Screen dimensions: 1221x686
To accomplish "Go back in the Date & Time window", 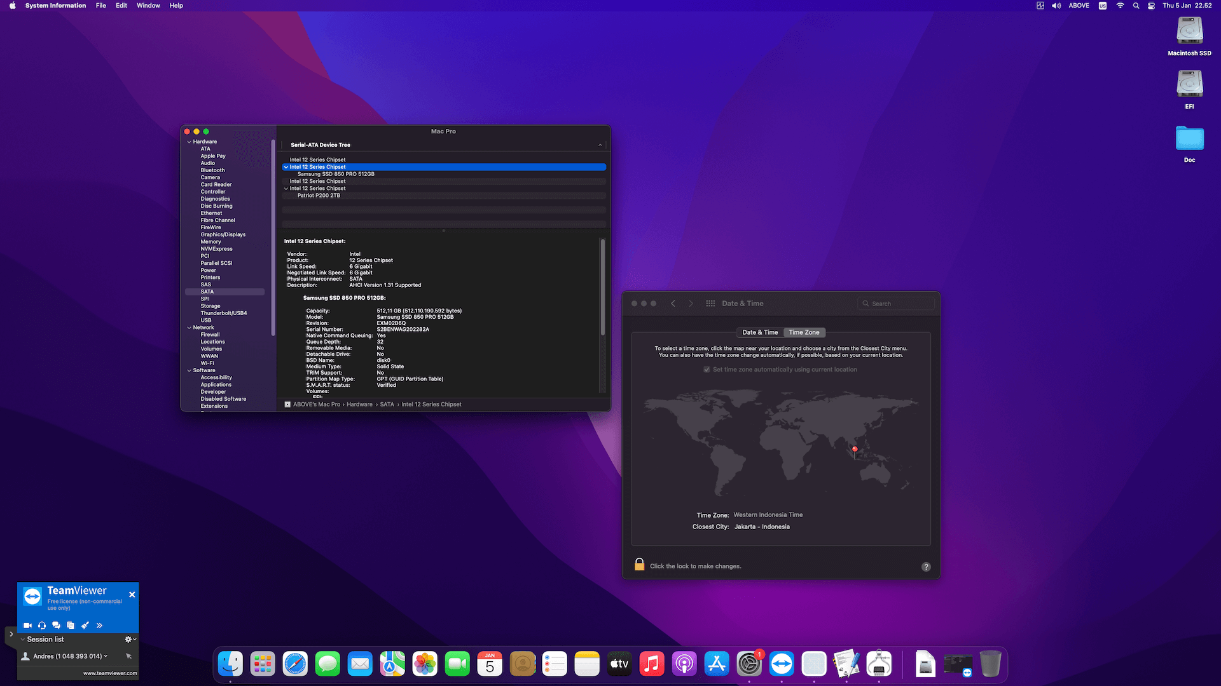I will pos(673,304).
